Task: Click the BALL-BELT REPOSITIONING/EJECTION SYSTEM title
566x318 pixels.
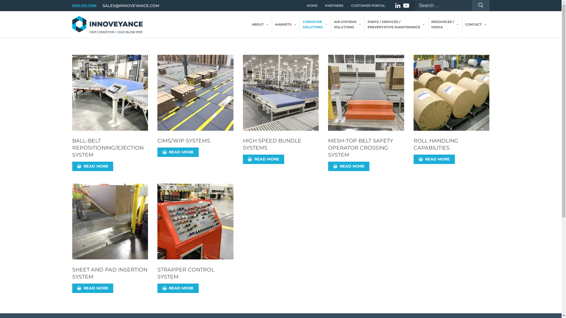Action: (x=108, y=148)
